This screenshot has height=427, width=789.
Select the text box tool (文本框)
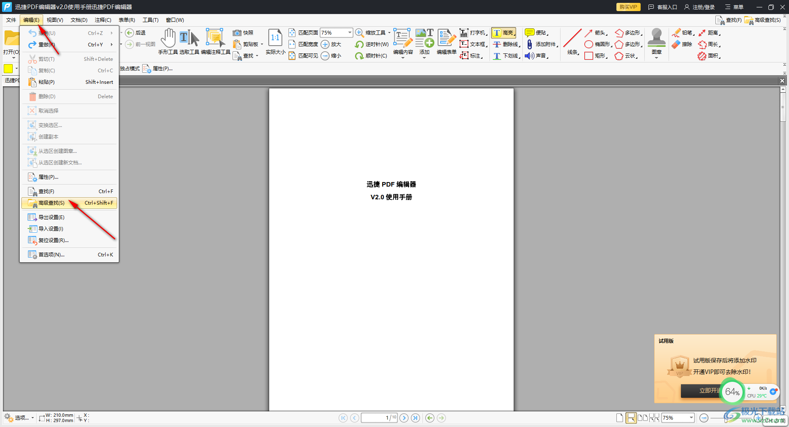[x=473, y=44]
